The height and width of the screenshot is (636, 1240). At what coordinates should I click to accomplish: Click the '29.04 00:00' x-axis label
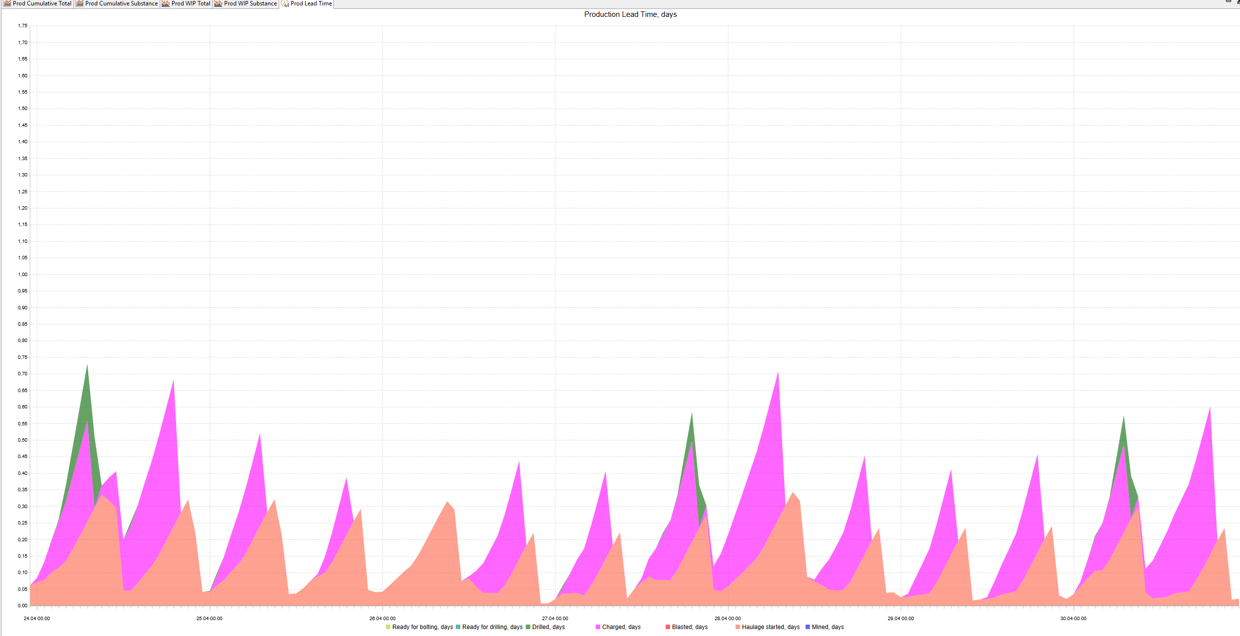pyautogui.click(x=901, y=619)
